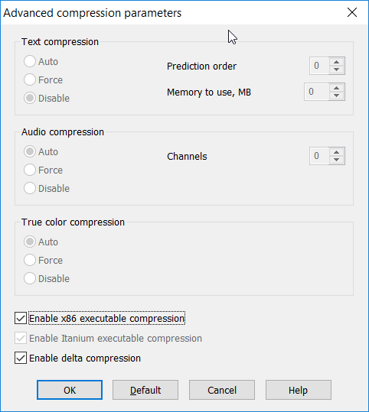
Task: Click the Memory to use input field
Action: point(316,92)
